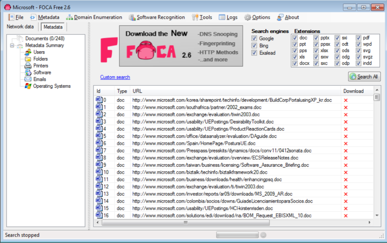Select the DesirabilityToolkit.doc URL row
Image resolution: width=387 pixels, height=243 pixels.
point(203,122)
